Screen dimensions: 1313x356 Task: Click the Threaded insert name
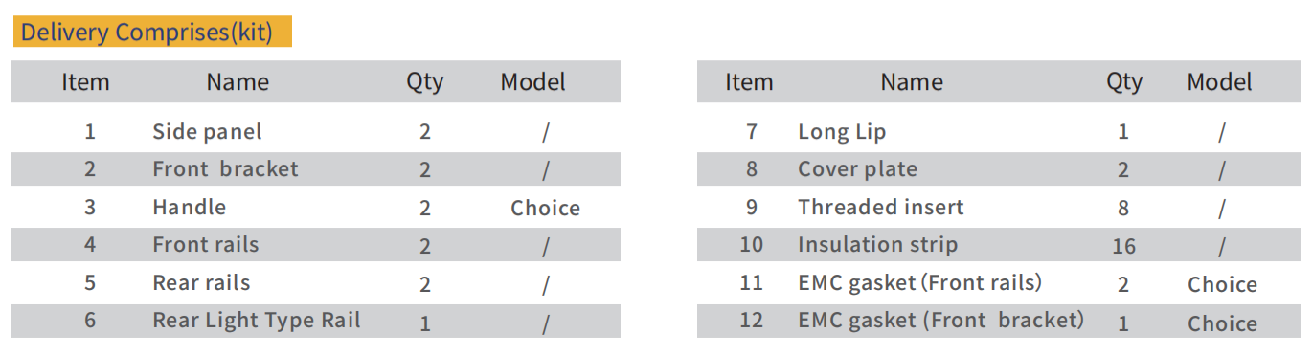881,208
